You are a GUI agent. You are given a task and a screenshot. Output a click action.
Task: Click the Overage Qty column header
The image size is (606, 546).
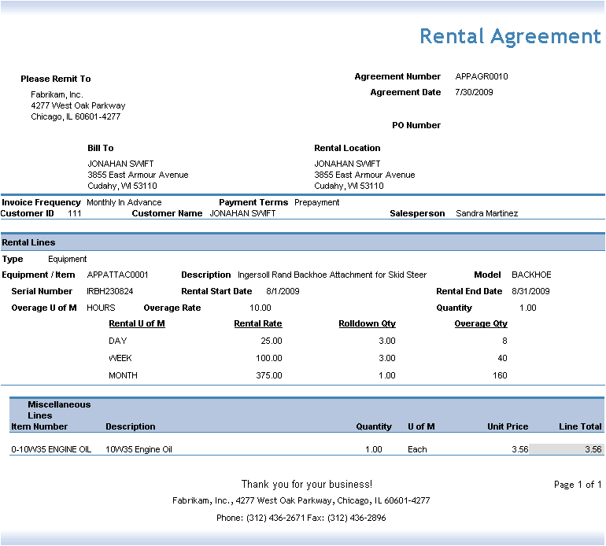[x=480, y=324]
